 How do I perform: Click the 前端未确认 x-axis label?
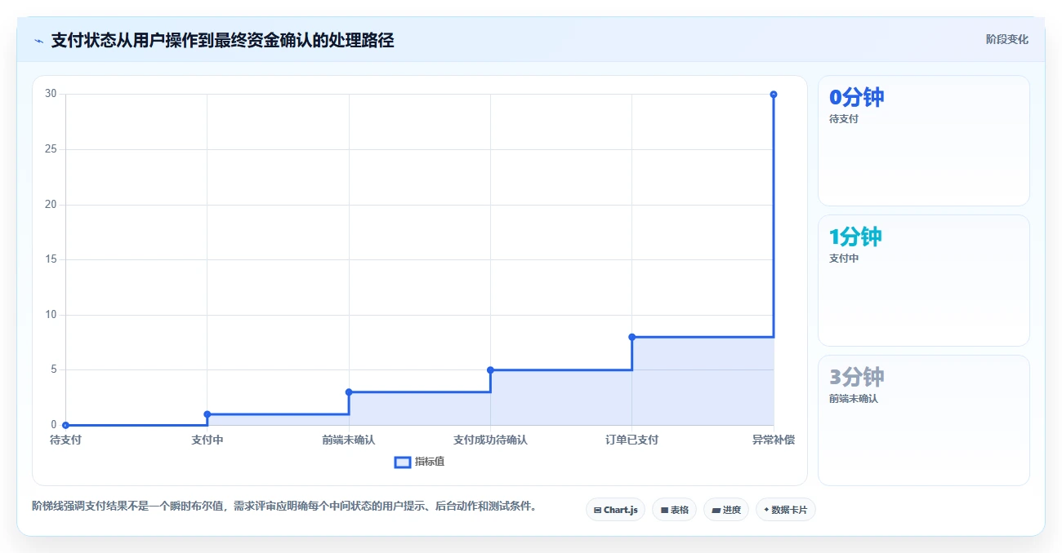click(349, 440)
